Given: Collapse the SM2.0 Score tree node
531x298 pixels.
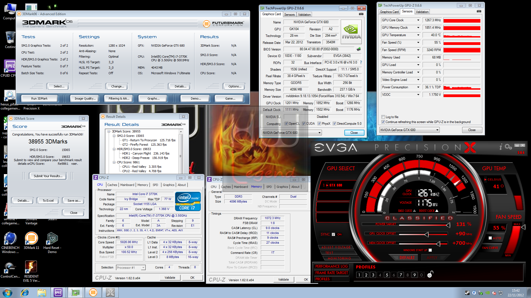Looking at the screenshot, I should coord(114,136).
